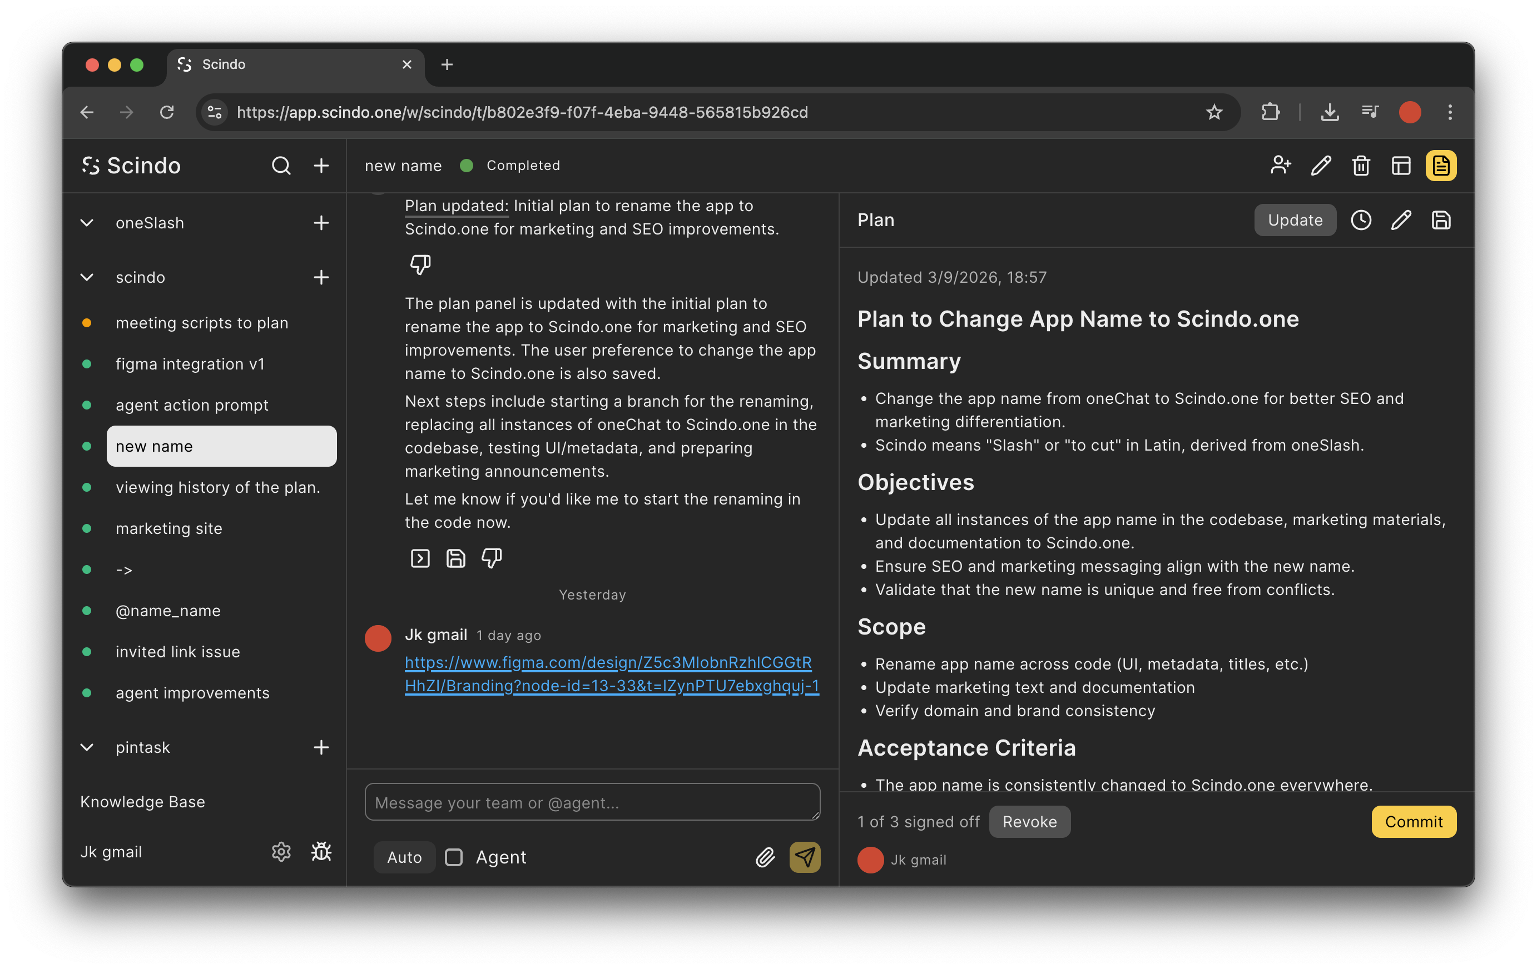
Task: Click the save plan icon
Action: (1441, 220)
